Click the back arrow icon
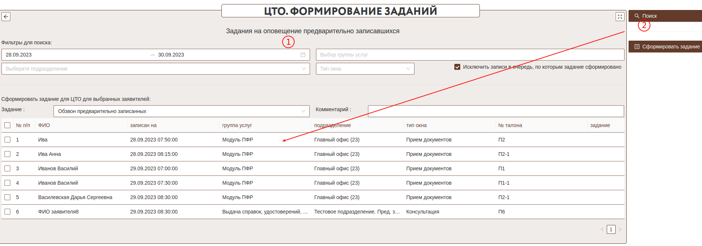This screenshot has height=246, width=702. pyautogui.click(x=6, y=17)
